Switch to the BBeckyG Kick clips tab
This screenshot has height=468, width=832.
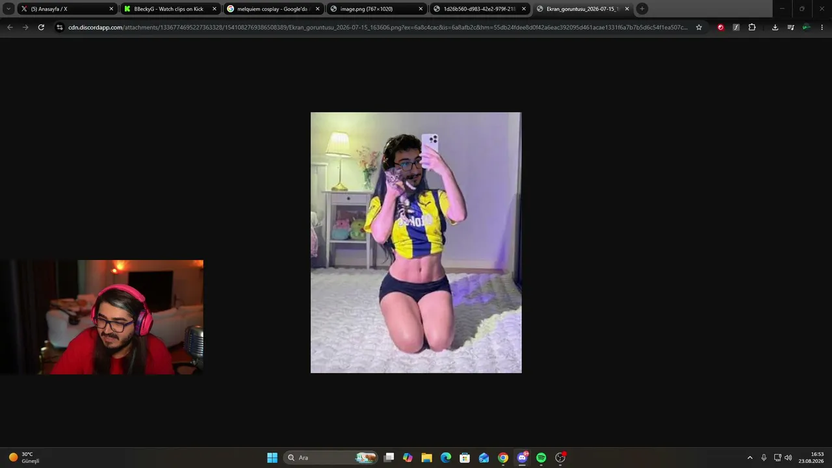point(170,9)
